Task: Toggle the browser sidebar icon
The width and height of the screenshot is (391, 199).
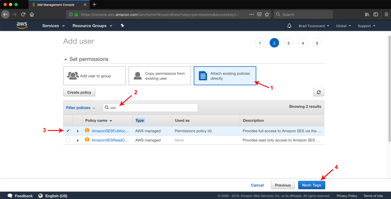Action: [x=376, y=14]
